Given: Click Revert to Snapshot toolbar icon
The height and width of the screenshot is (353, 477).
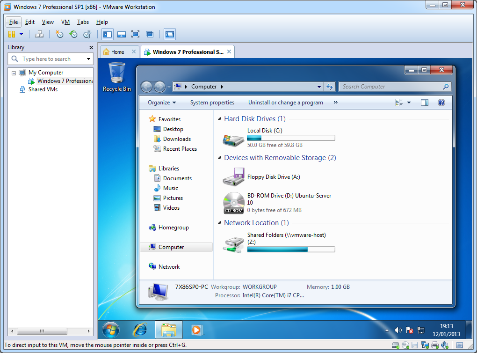Looking at the screenshot, I should click(73, 34).
